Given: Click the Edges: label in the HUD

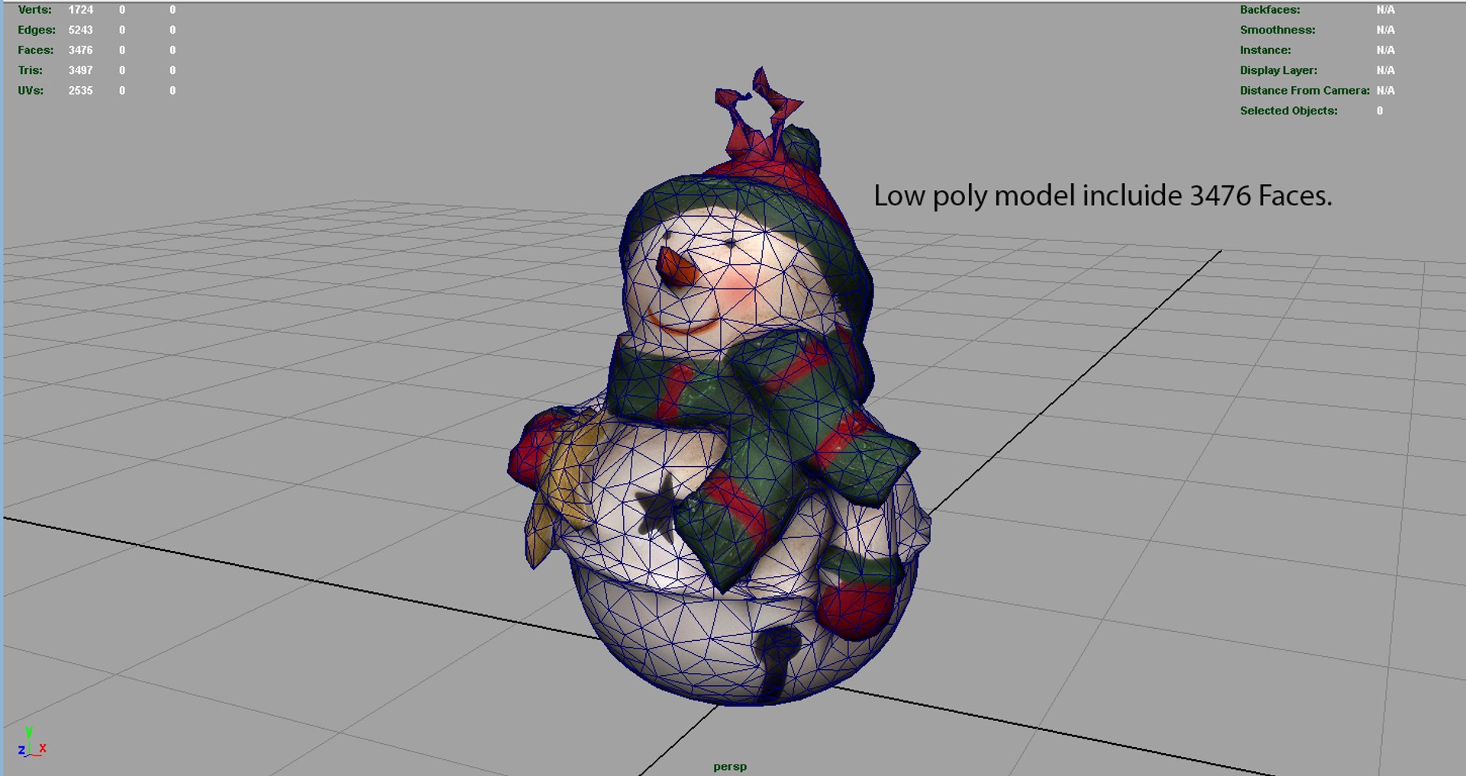Looking at the screenshot, I should click(37, 30).
